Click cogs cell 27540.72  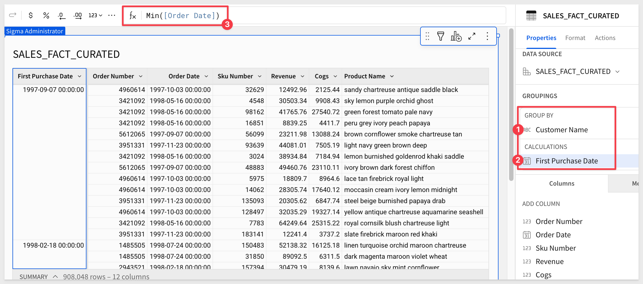[325, 112]
